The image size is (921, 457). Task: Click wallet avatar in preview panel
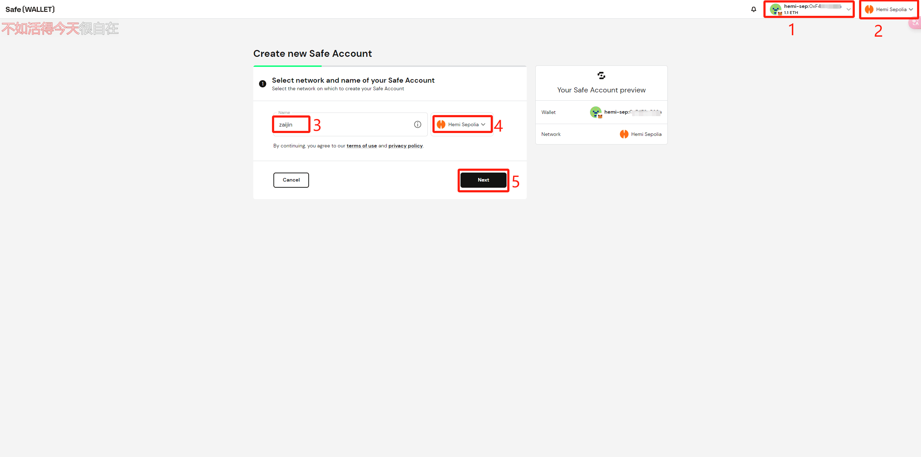[595, 112]
